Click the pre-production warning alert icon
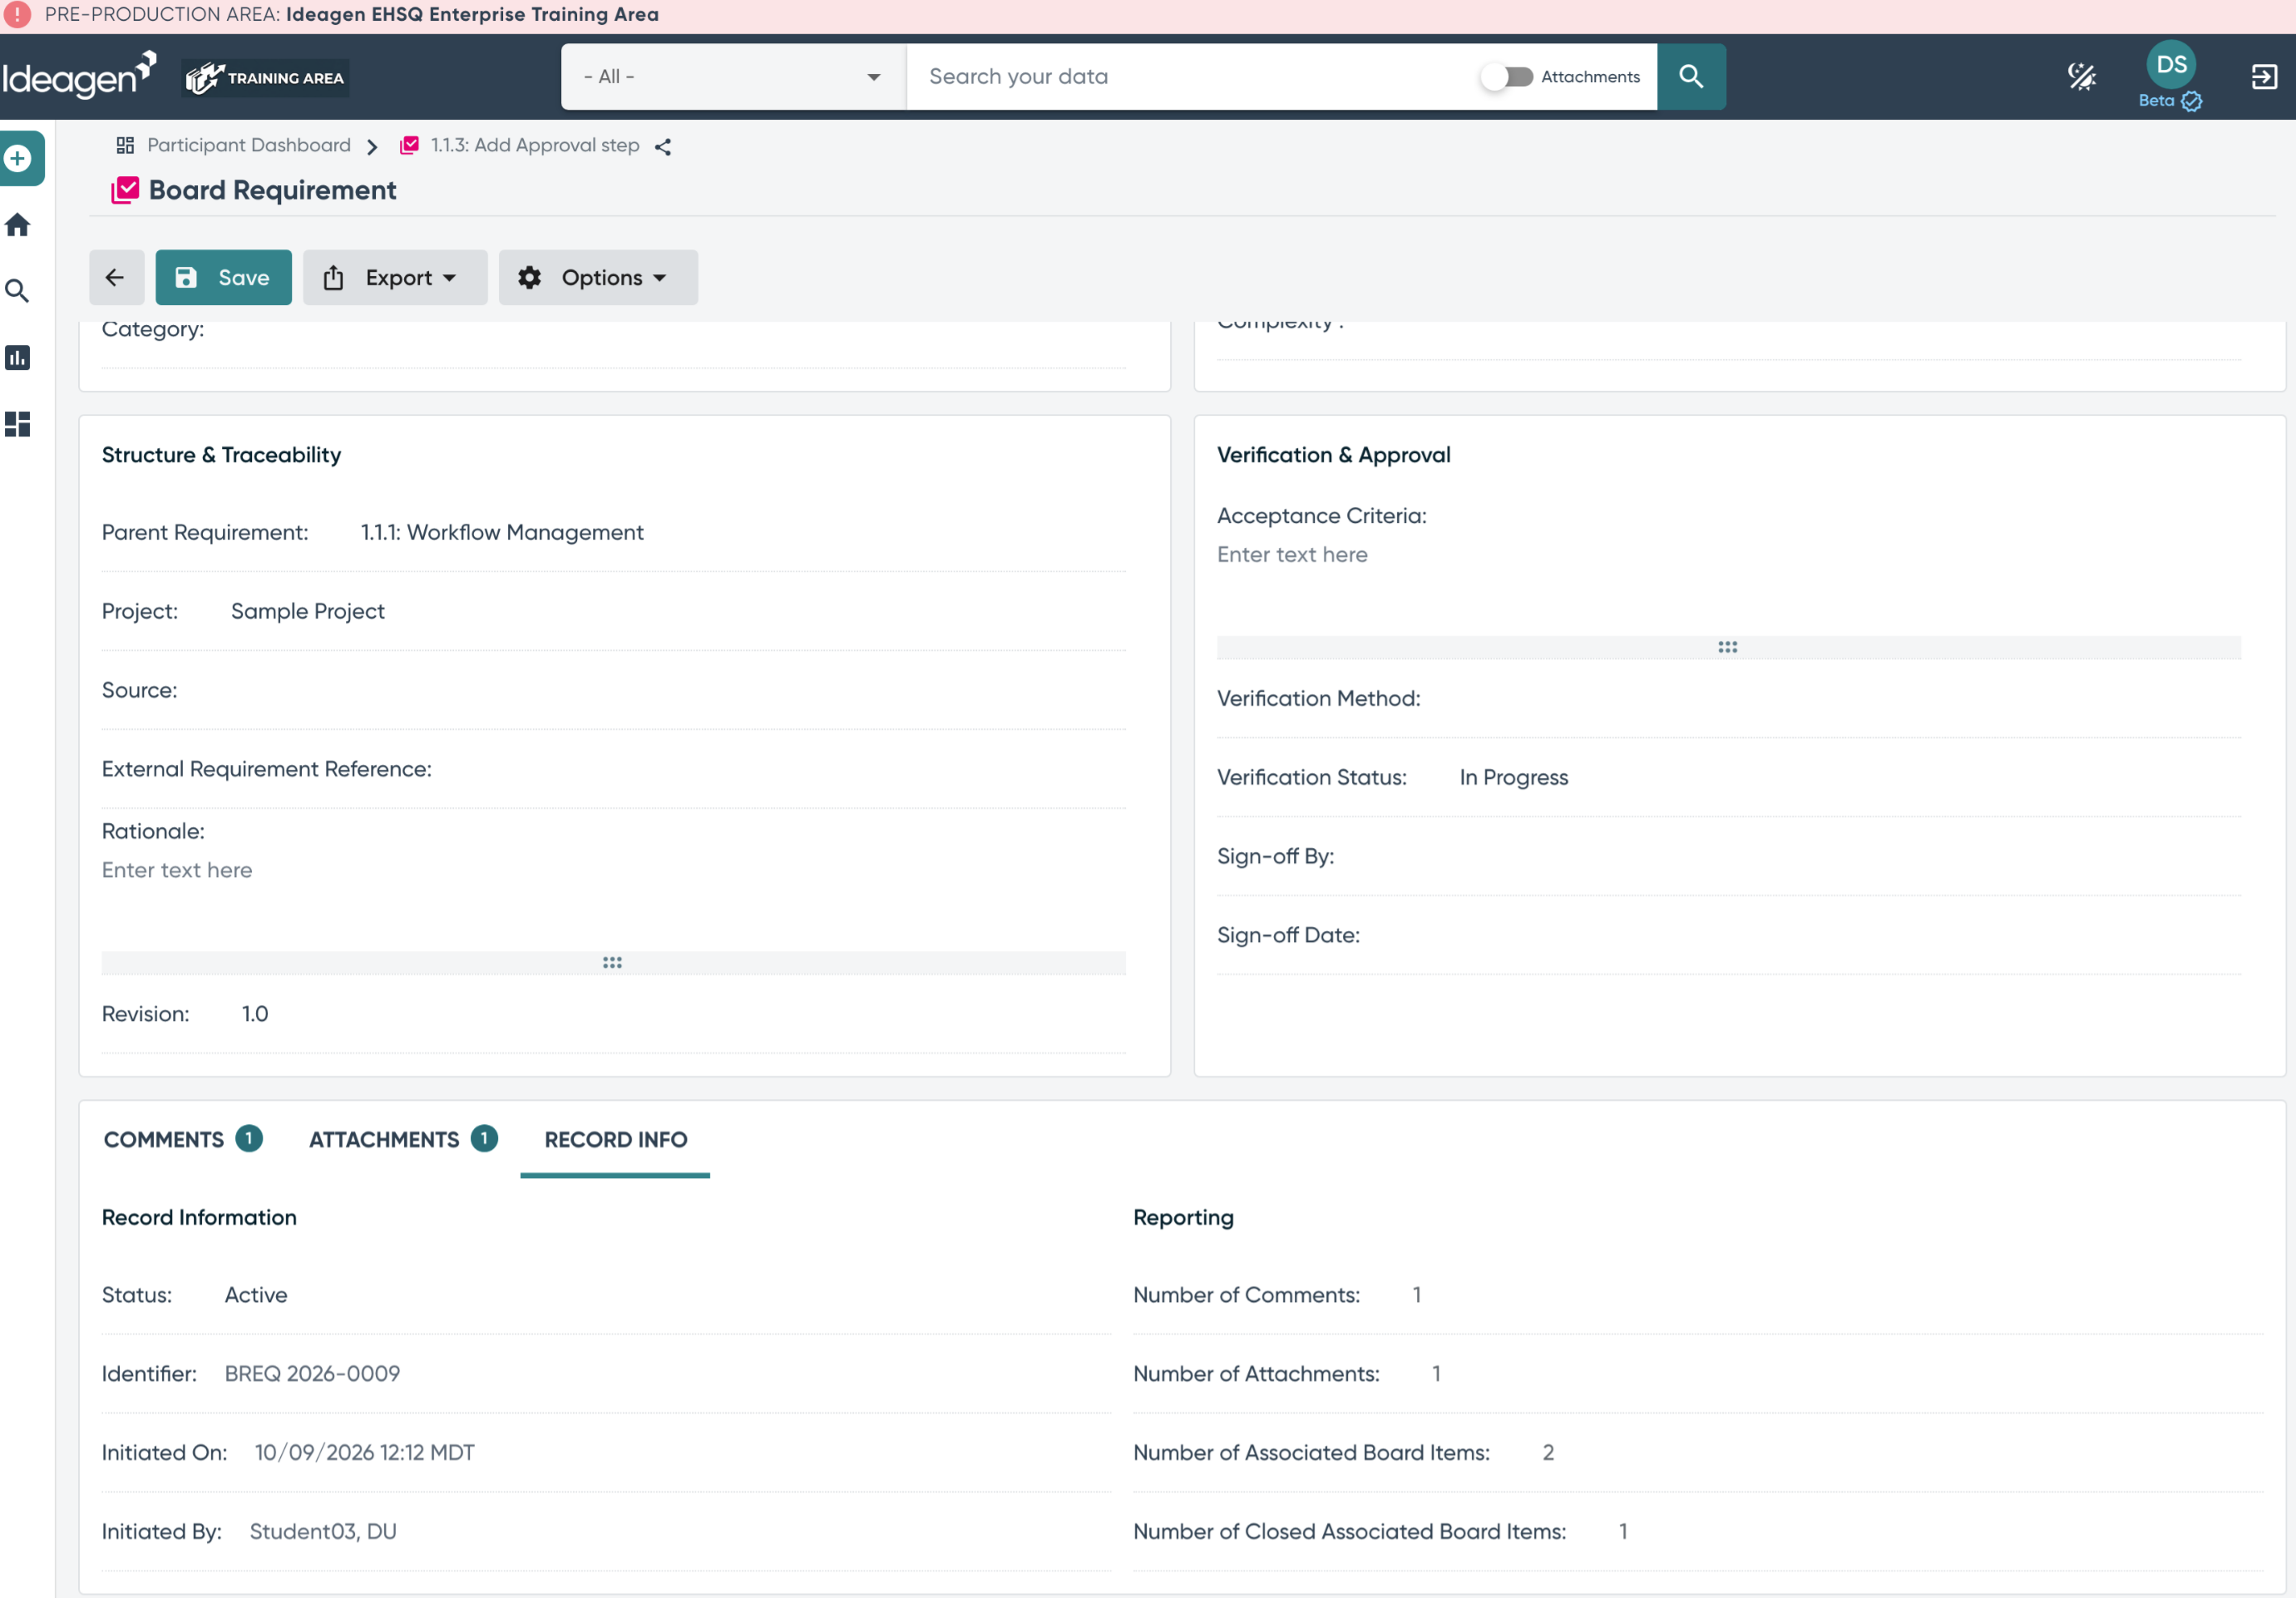2296x1598 pixels. point(17,15)
